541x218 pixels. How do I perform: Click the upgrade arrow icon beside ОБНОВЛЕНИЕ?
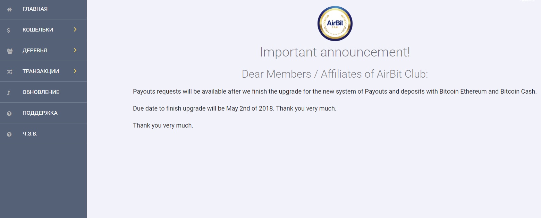(x=9, y=93)
